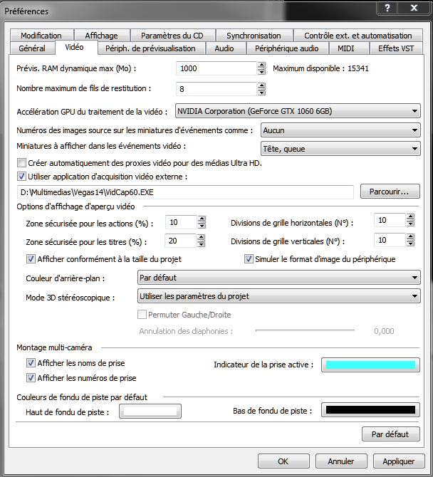Increase maximum rendering threads count
Image resolution: width=433 pixels, height=477 pixels.
click(261, 85)
